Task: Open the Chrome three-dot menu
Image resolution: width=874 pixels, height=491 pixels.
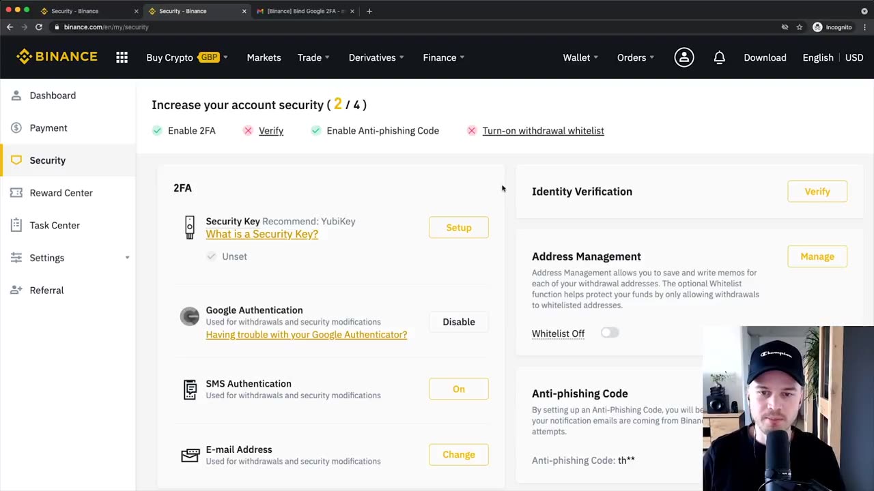Action: tap(864, 27)
